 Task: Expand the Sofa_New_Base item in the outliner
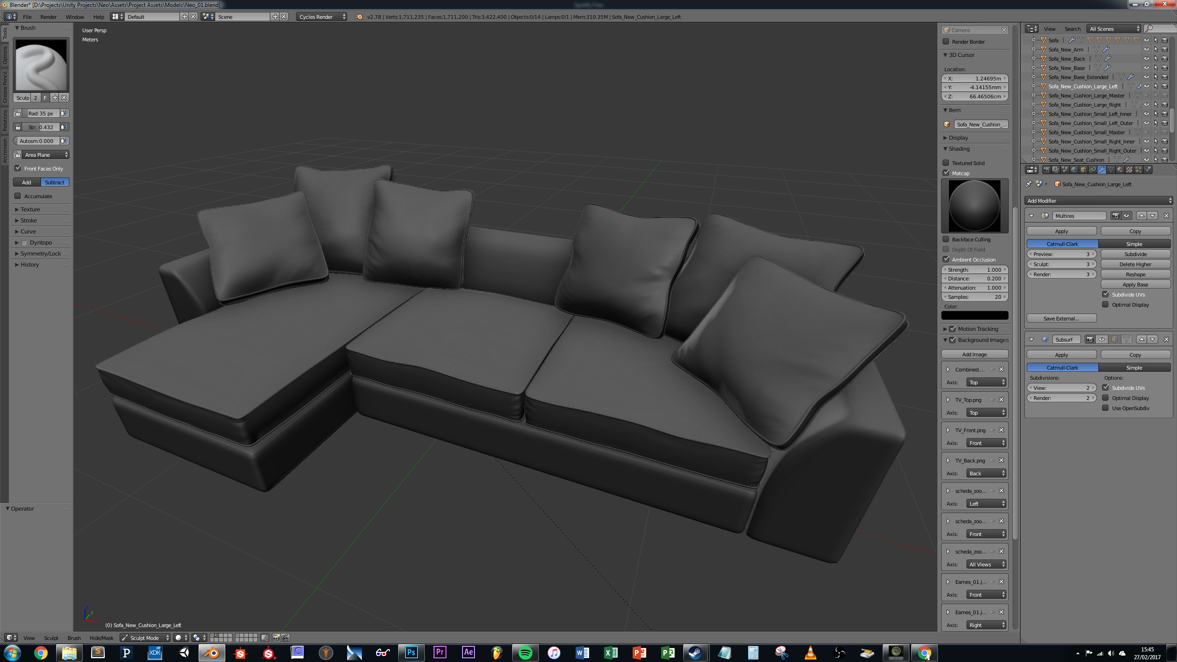tap(1034, 68)
